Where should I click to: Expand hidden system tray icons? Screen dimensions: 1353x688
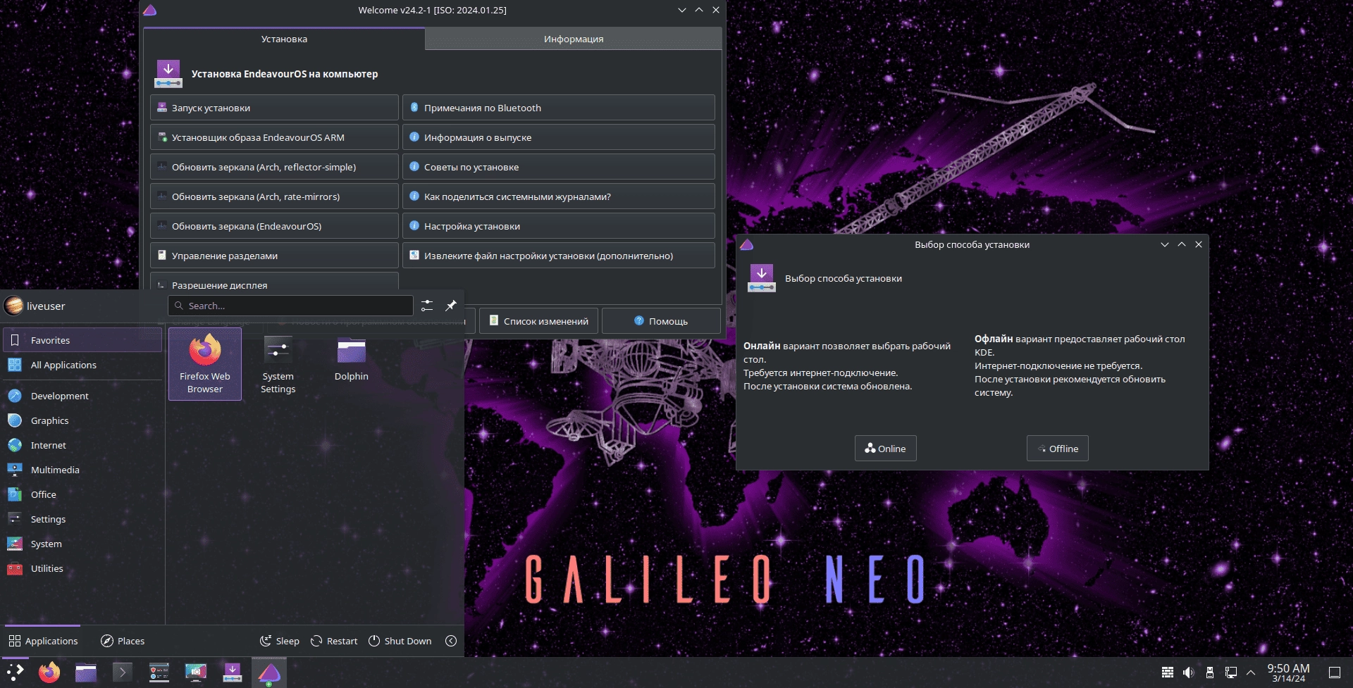(1251, 673)
